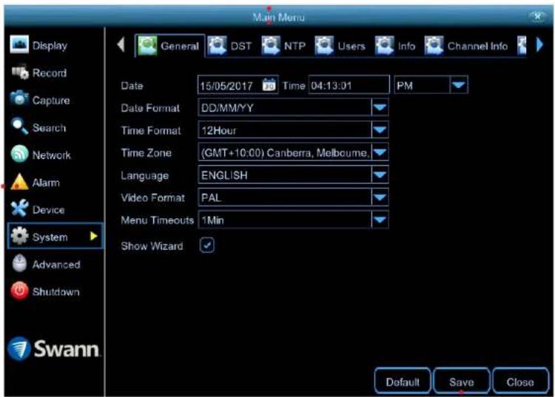This screenshot has height=397, width=555.
Task: Click the DST tab icon
Action: pyautogui.click(x=218, y=46)
